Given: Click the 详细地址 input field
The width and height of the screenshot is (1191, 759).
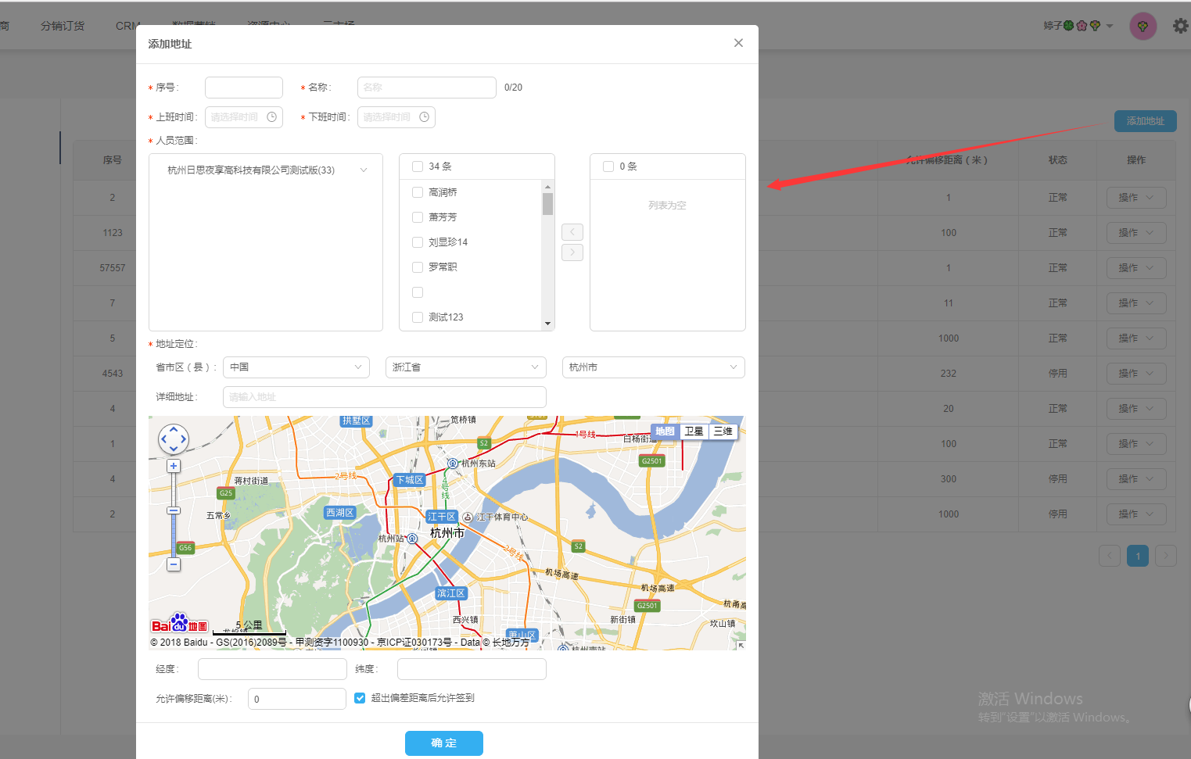Looking at the screenshot, I should (384, 397).
